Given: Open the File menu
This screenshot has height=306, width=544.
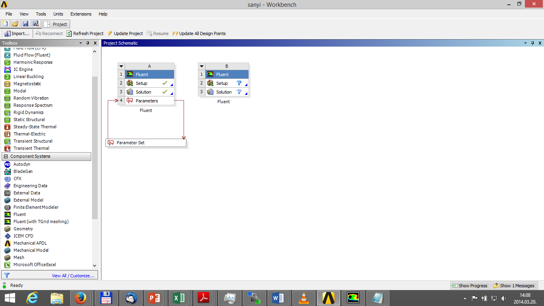Looking at the screenshot, I should coord(9,14).
